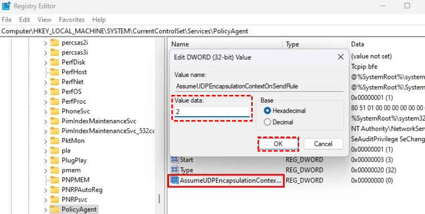Select the PerfNet folder icon
The image size is (425, 214).
point(55,82)
